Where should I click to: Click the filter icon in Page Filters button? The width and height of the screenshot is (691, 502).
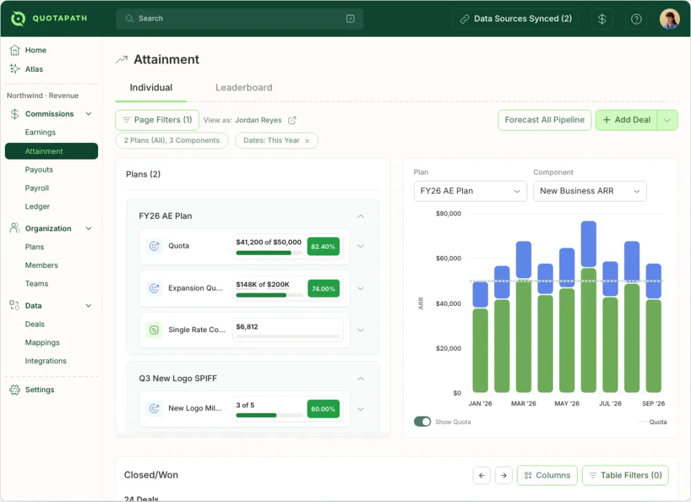pos(126,119)
